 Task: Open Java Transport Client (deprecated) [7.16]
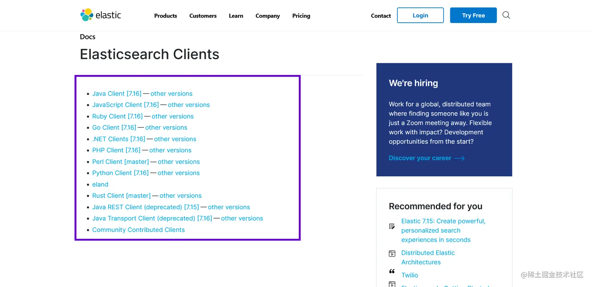tap(152, 219)
